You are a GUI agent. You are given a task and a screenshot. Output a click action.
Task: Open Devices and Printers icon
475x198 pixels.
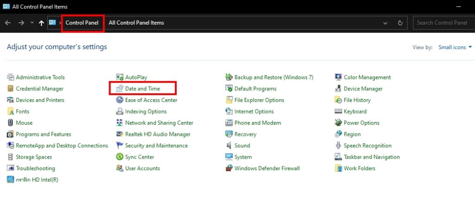coord(11,100)
